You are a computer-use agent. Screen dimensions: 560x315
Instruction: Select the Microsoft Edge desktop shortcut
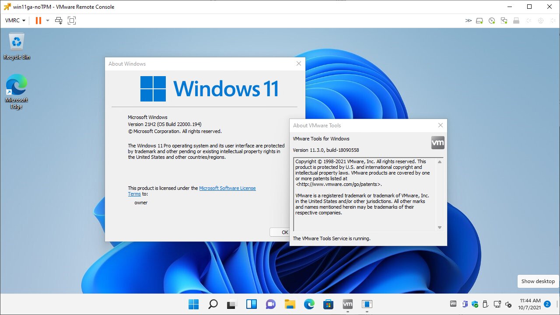pyautogui.click(x=17, y=91)
